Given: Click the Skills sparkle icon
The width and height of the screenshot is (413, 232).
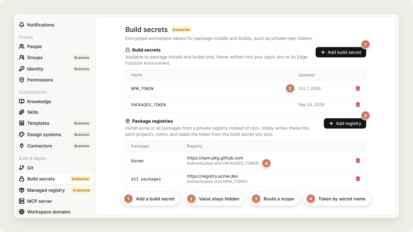Looking at the screenshot, I should pos(22,112).
